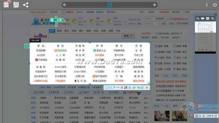
Task: Open the 淘宝网 link
Action: [x=80, y=55]
